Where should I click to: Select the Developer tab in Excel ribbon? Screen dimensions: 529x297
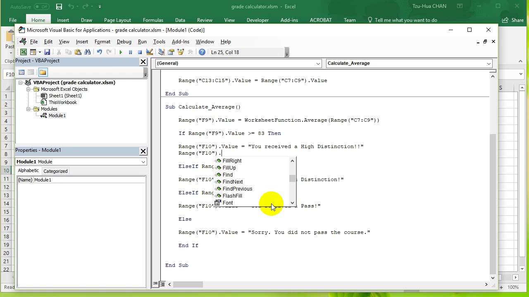tap(257, 20)
